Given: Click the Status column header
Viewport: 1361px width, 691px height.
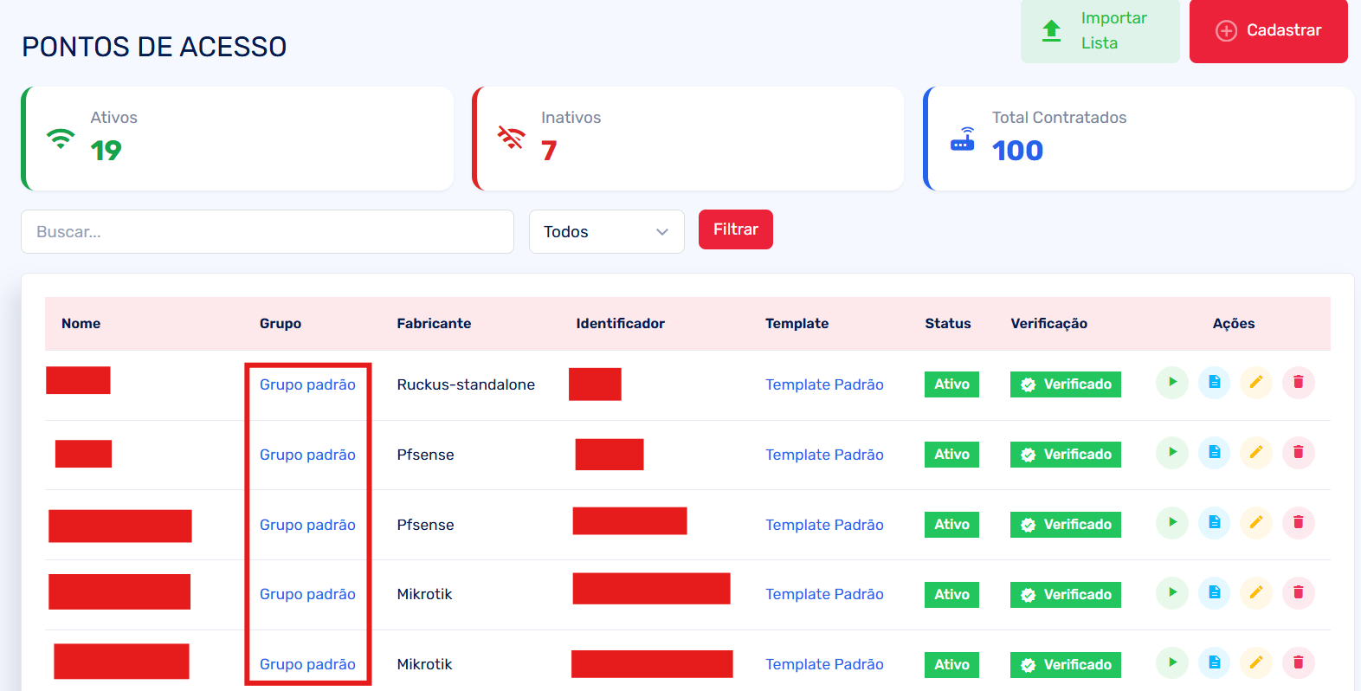Looking at the screenshot, I should (947, 324).
